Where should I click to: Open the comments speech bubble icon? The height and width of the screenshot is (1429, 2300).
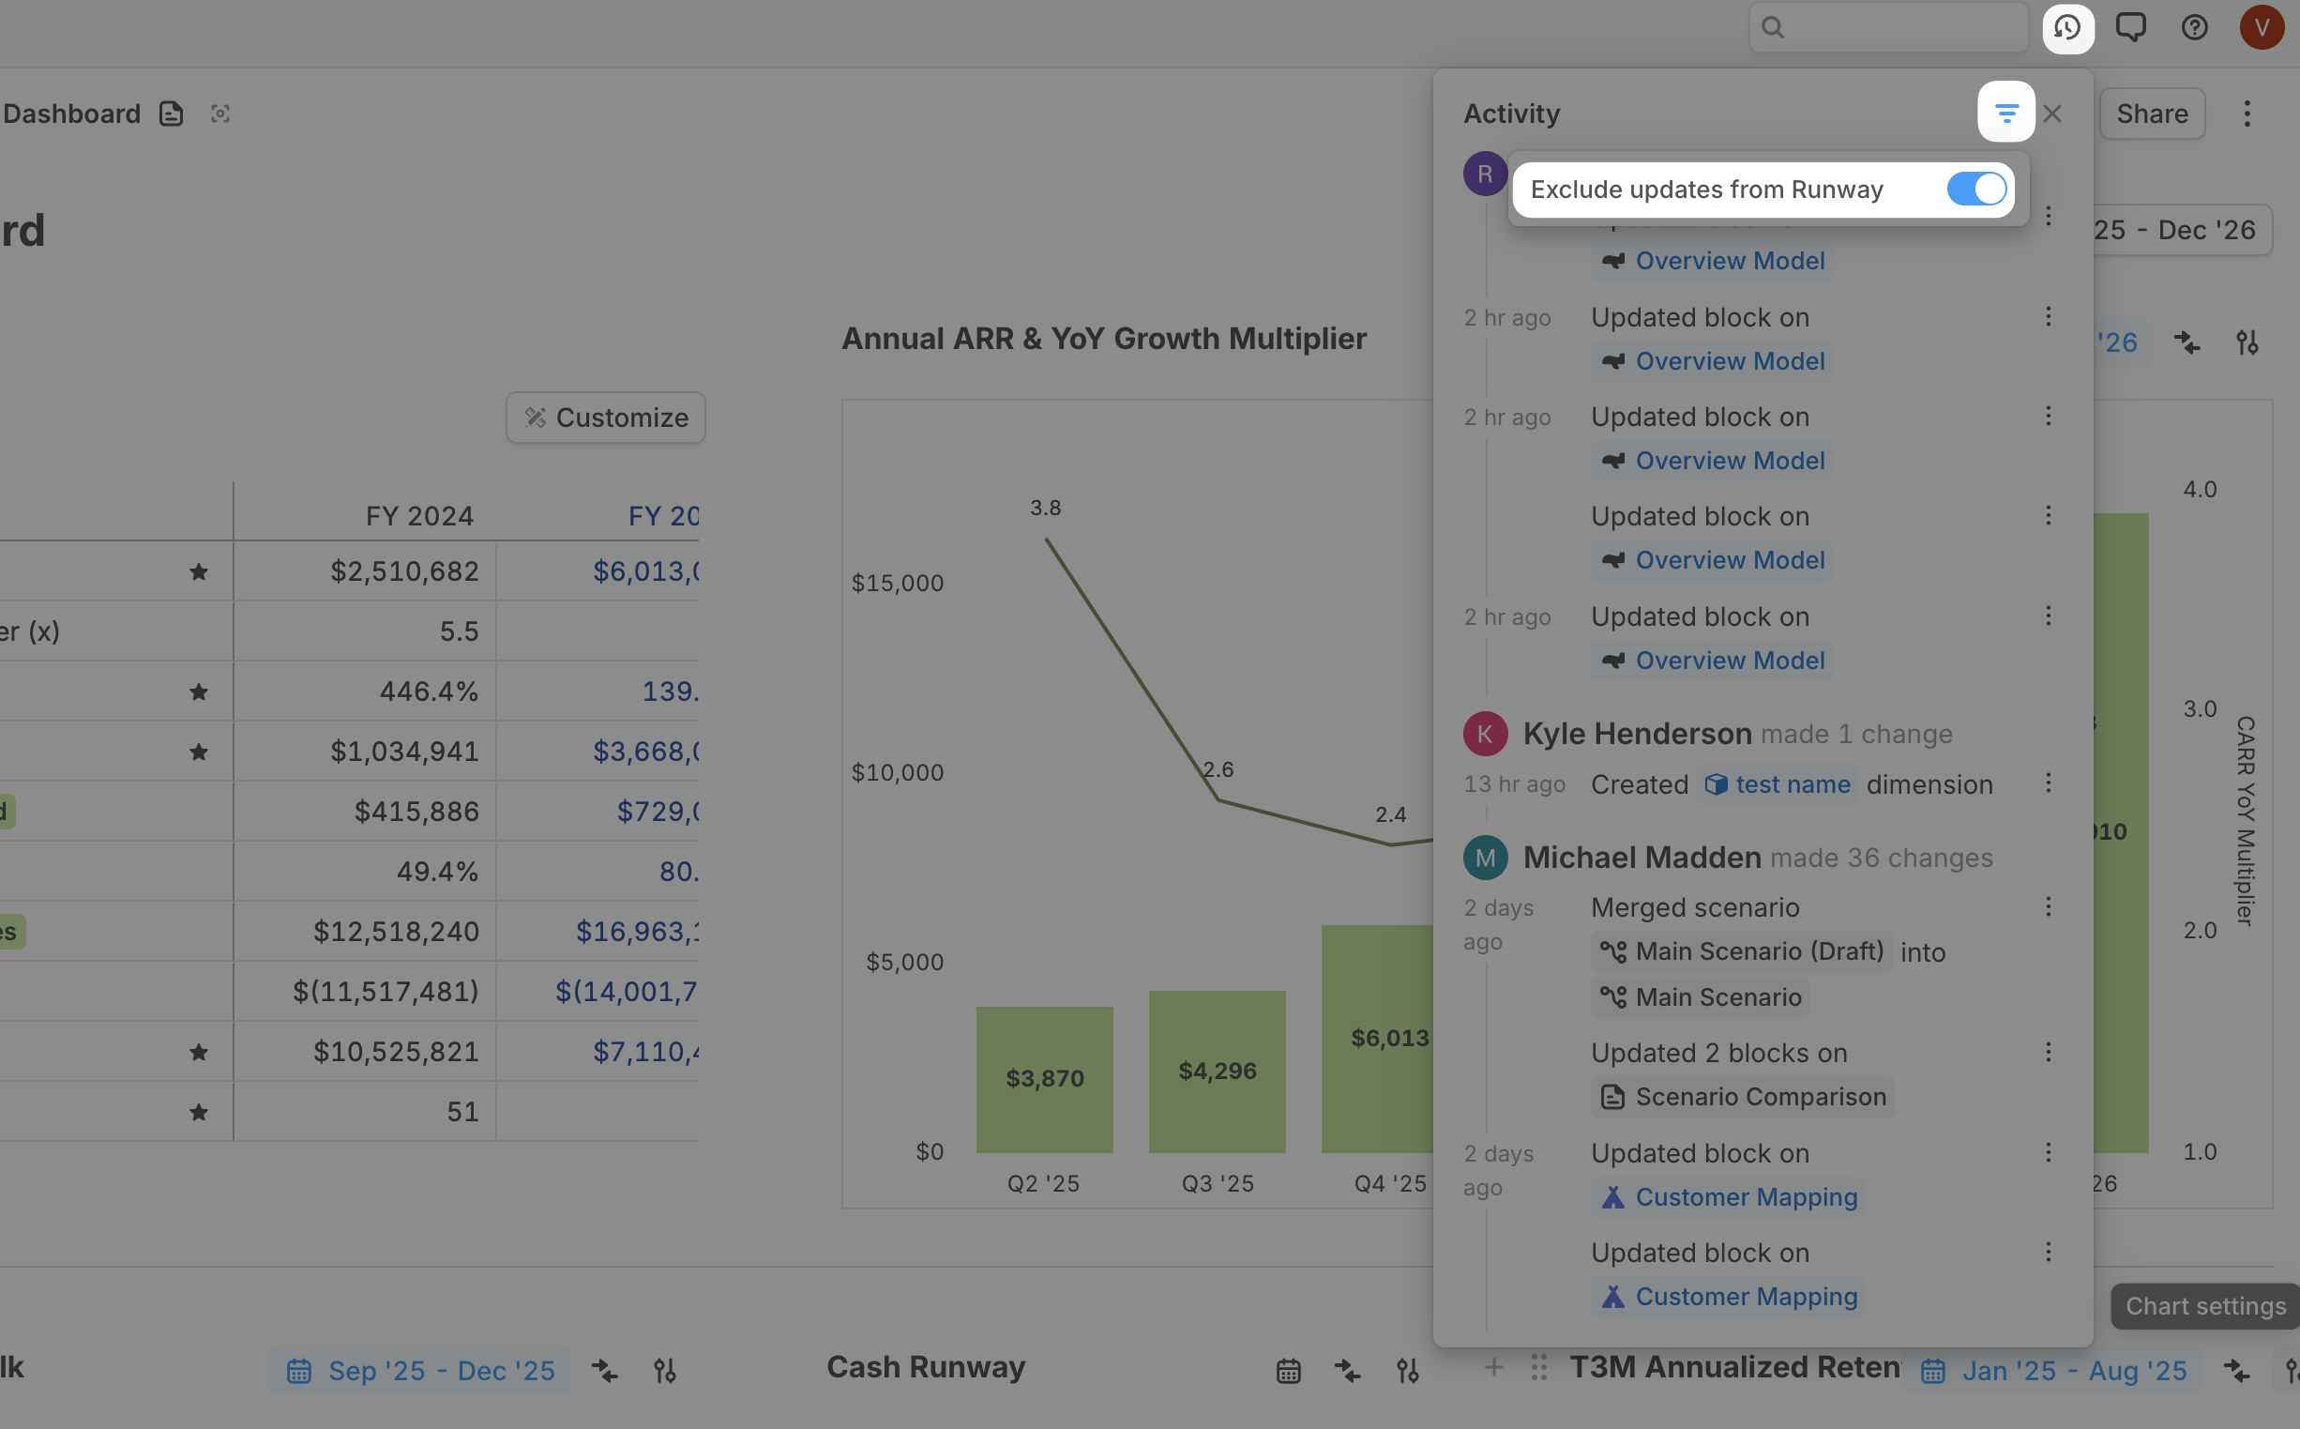tap(2131, 28)
